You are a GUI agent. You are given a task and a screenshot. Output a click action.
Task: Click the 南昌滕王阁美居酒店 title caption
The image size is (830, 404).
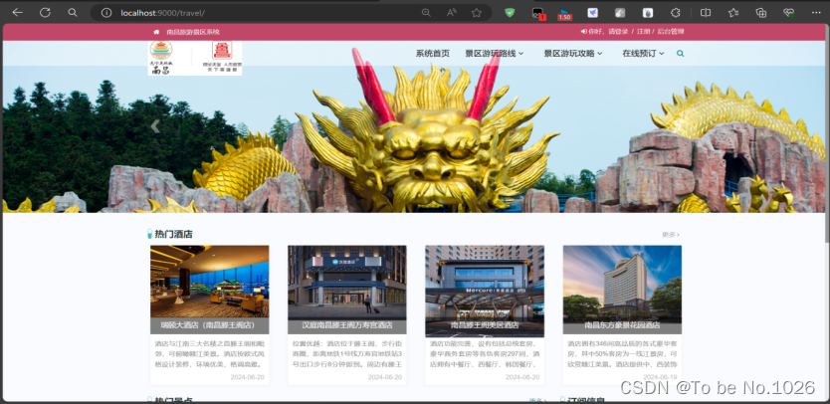[485, 325]
